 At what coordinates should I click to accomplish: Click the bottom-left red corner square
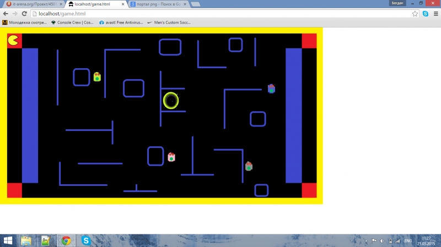point(15,190)
